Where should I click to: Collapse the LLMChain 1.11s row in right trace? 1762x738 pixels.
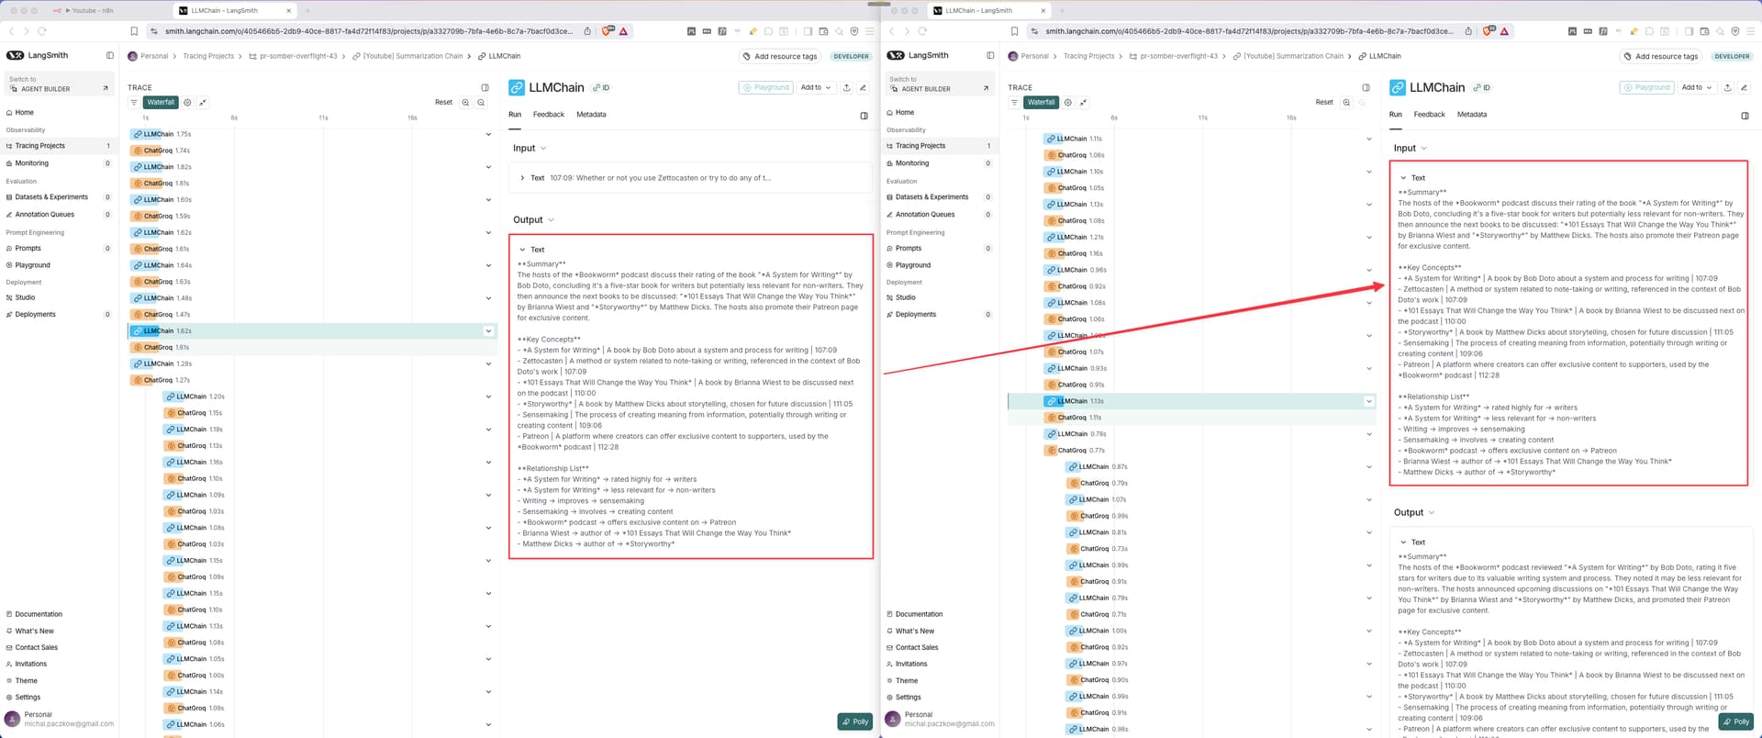(1369, 139)
